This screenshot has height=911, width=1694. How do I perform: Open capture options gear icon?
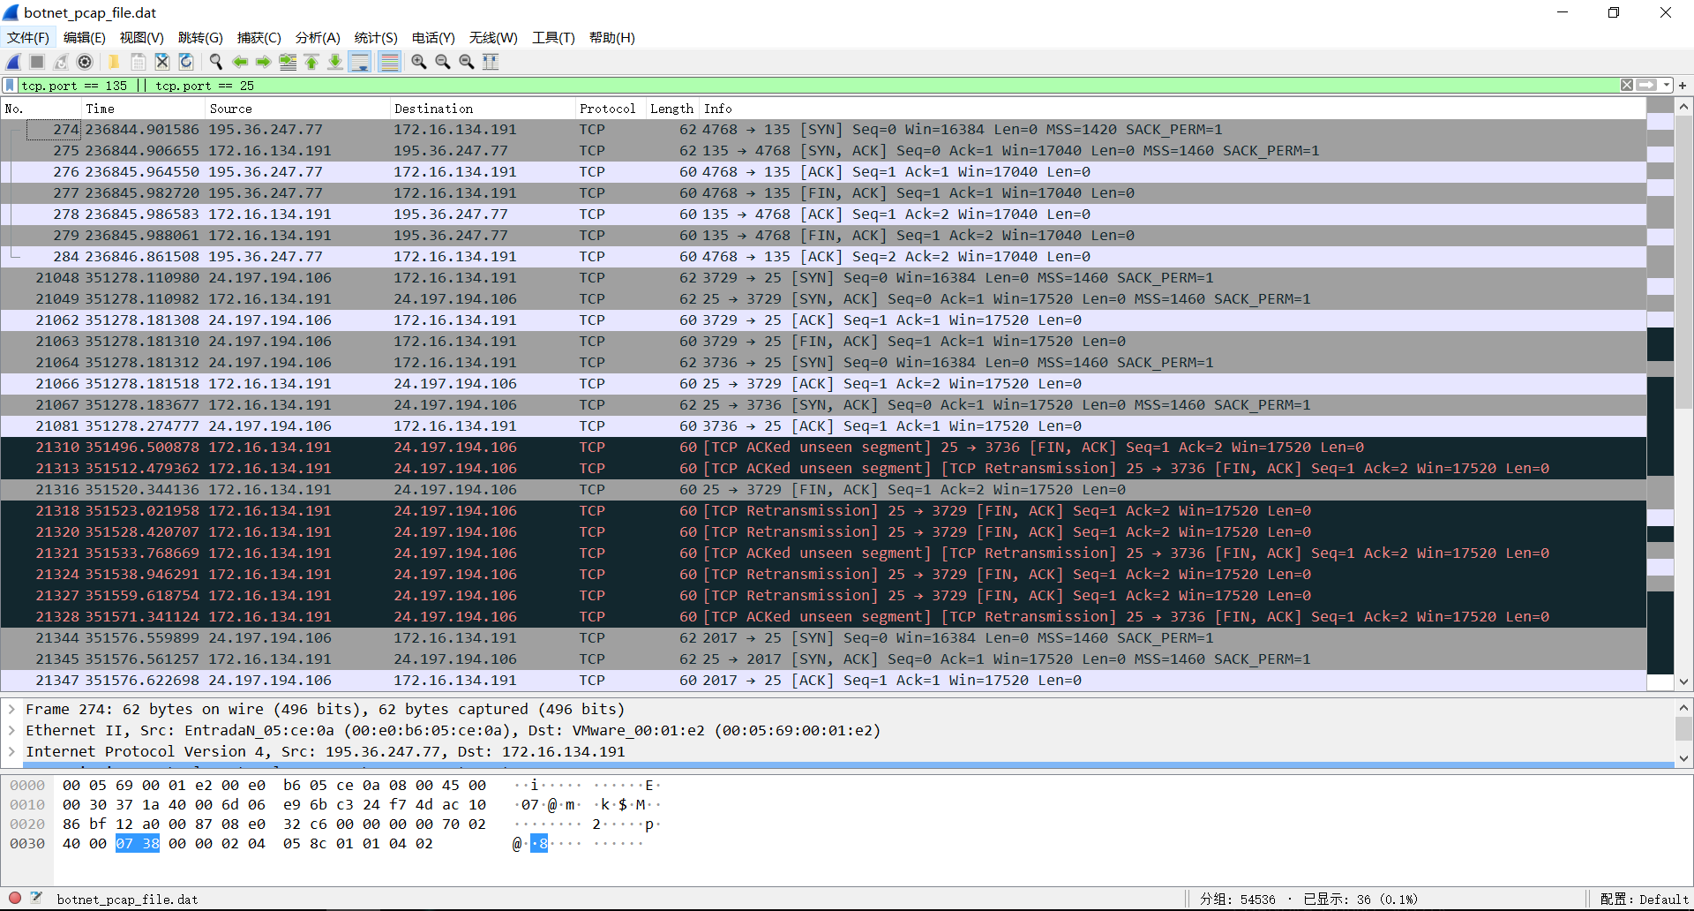(85, 62)
